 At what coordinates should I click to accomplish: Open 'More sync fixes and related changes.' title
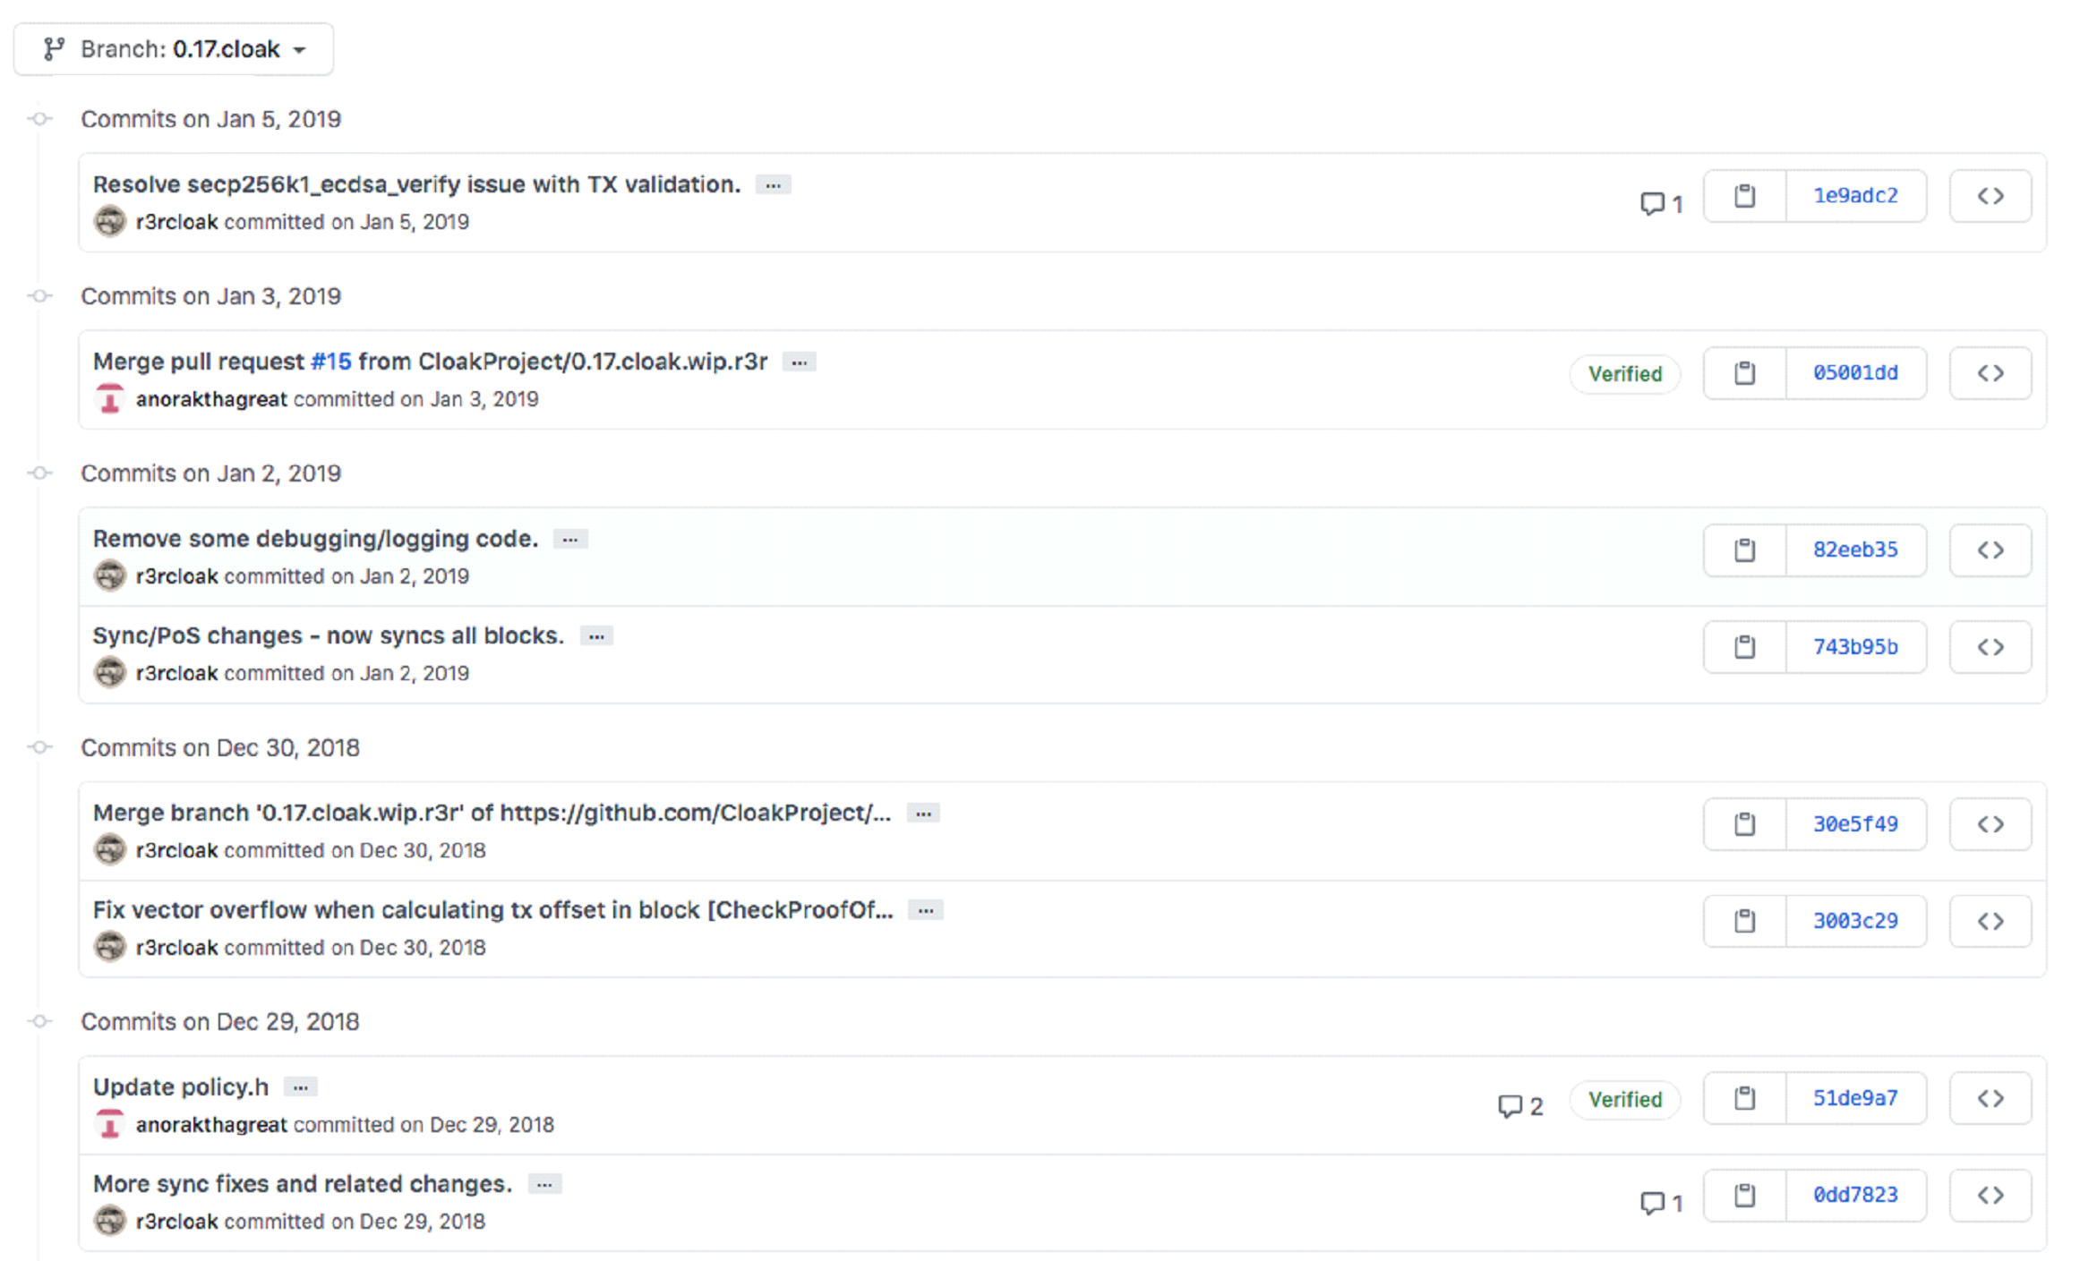pyautogui.click(x=303, y=1183)
